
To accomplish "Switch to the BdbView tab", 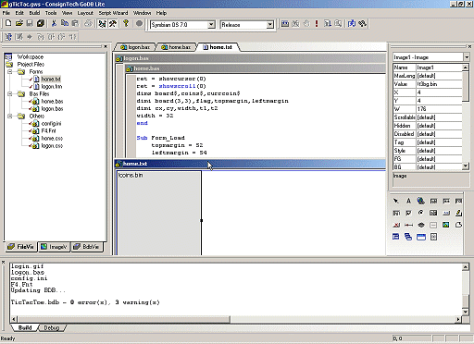I will click(x=87, y=247).
